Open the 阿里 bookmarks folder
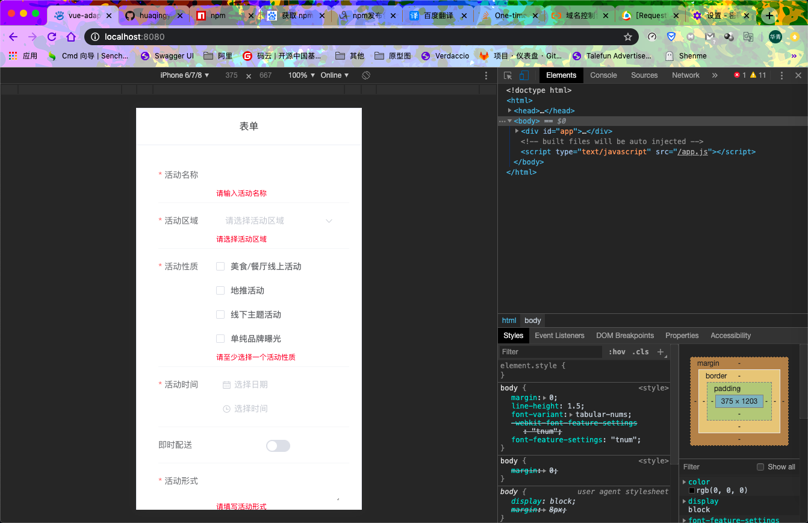This screenshot has width=808, height=523. click(x=218, y=56)
